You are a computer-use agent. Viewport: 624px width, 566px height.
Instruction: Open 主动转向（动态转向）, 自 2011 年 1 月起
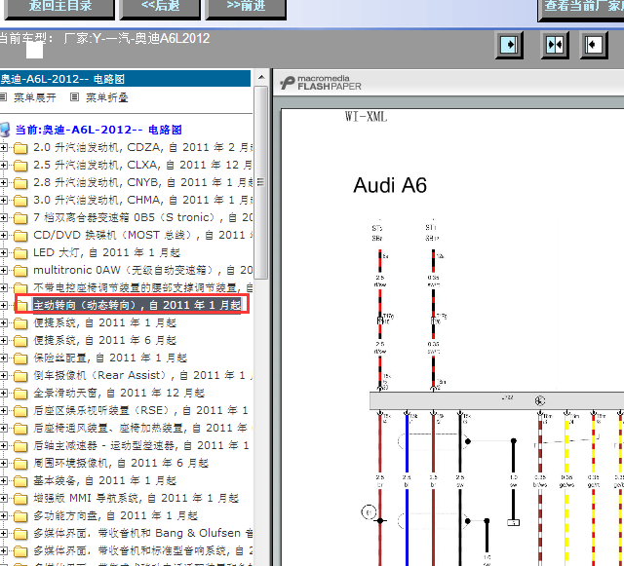[137, 305]
